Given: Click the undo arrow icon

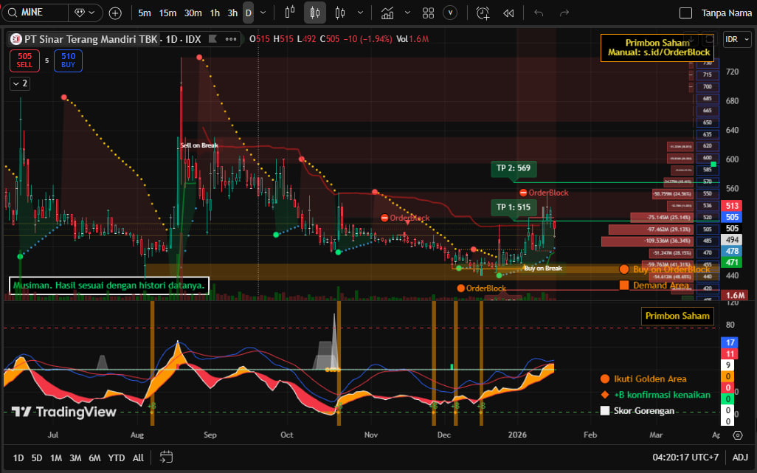Looking at the screenshot, I should (539, 13).
